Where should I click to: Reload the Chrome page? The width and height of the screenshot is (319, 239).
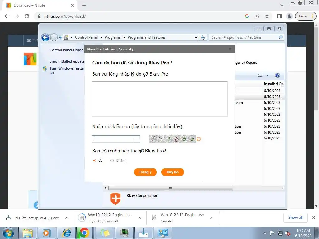tap(27, 16)
